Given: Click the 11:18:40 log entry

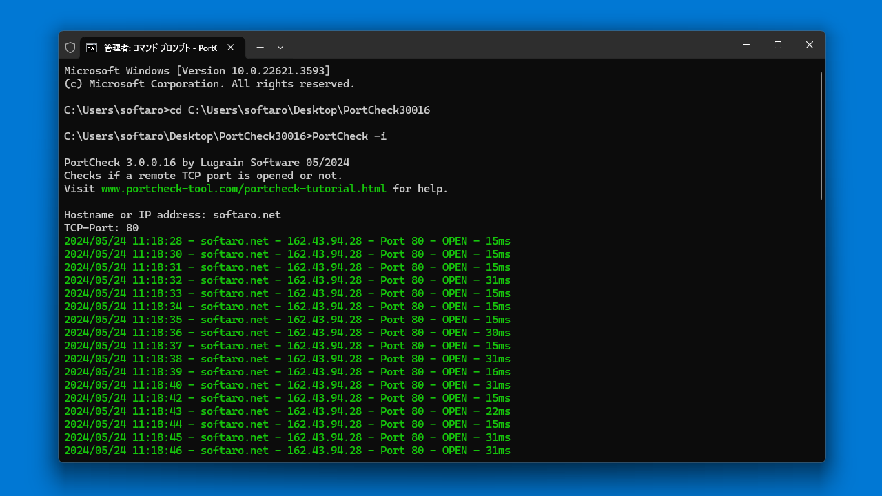Looking at the screenshot, I should pos(287,385).
